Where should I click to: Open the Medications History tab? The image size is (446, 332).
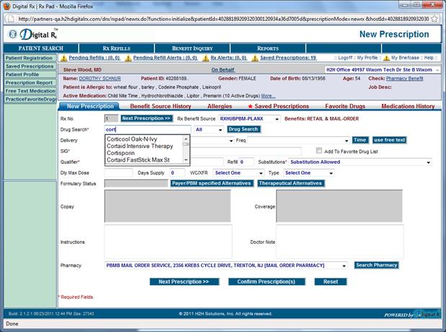[x=408, y=106]
